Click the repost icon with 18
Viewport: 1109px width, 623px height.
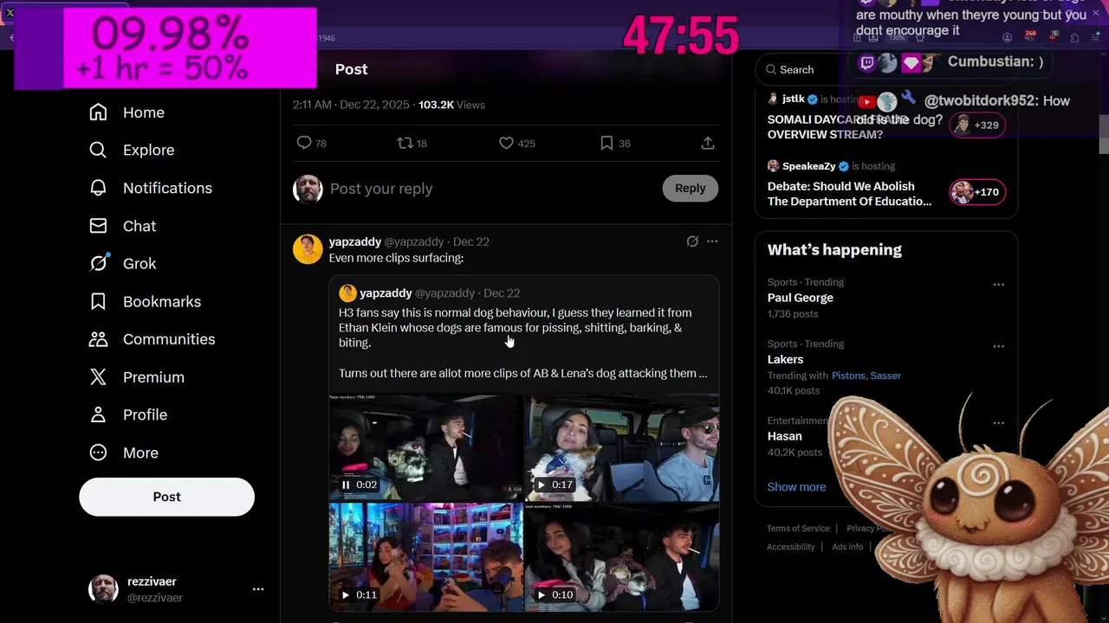[x=405, y=143]
